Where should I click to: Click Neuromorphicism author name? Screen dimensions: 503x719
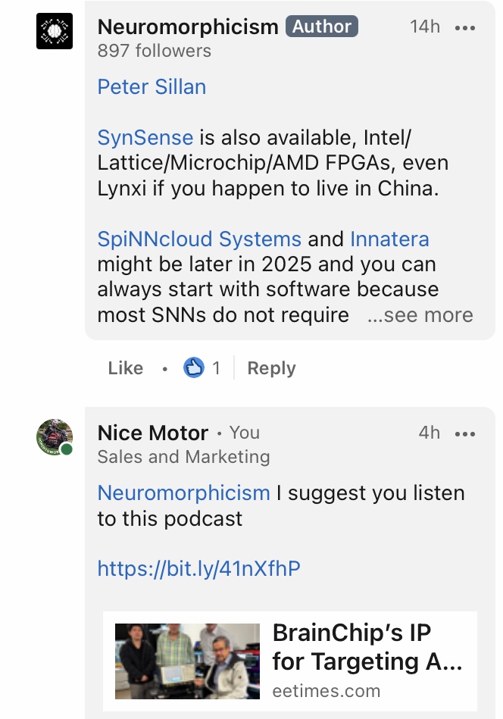[x=188, y=27]
